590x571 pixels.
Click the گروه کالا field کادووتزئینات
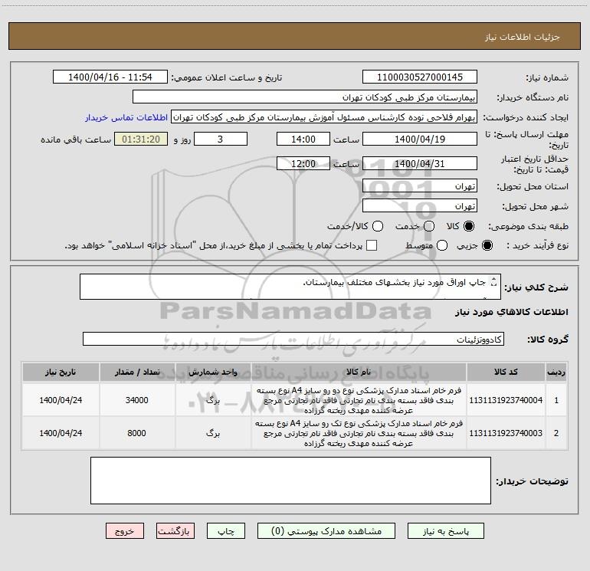click(x=293, y=339)
